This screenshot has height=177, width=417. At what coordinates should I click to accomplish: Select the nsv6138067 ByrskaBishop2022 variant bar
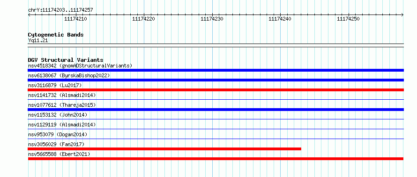click(216, 80)
